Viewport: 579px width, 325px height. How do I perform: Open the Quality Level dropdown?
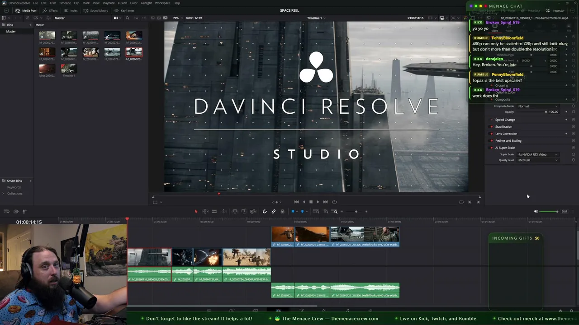point(538,160)
